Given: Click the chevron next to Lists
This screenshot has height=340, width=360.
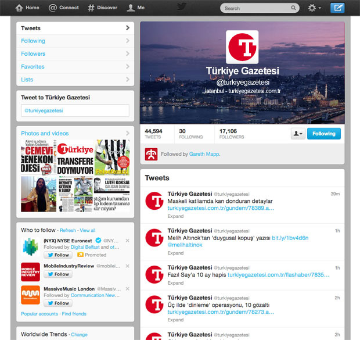Looking at the screenshot, I should 128,79.
